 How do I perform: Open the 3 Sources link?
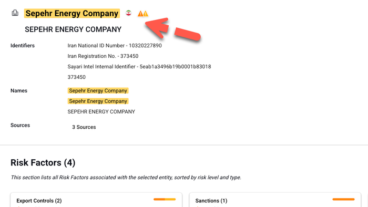click(84, 127)
